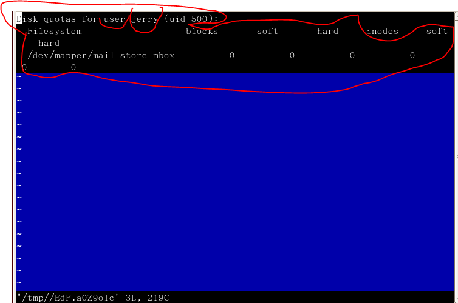This screenshot has height=303, width=458.
Task: Click the "blocks" column heading
Action: tap(202, 31)
